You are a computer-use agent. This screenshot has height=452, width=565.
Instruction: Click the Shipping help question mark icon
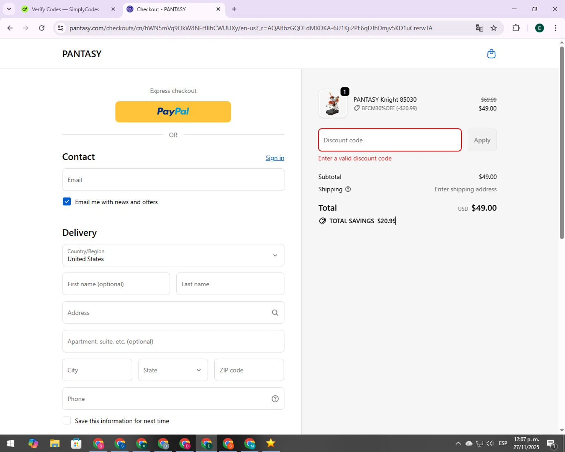coord(348,189)
